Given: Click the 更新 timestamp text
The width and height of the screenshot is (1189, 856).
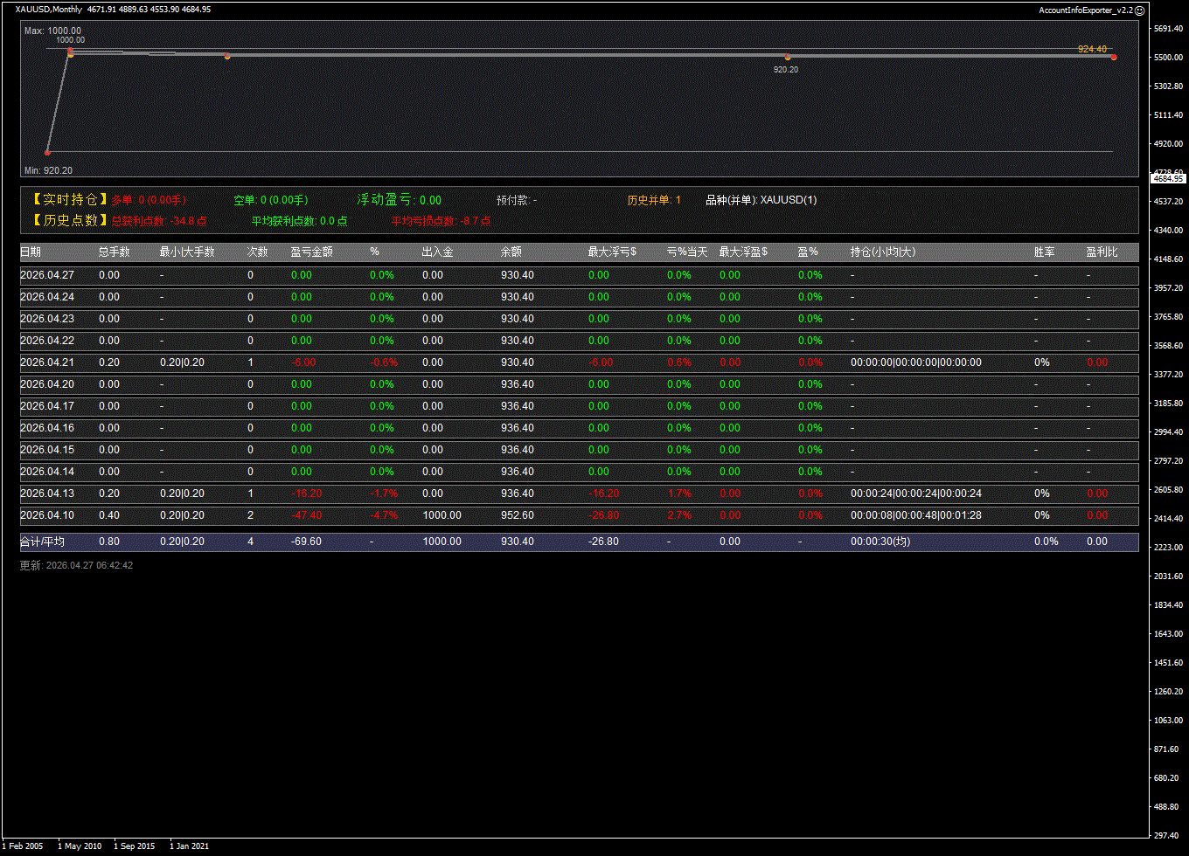Looking at the screenshot, I should pos(77,566).
